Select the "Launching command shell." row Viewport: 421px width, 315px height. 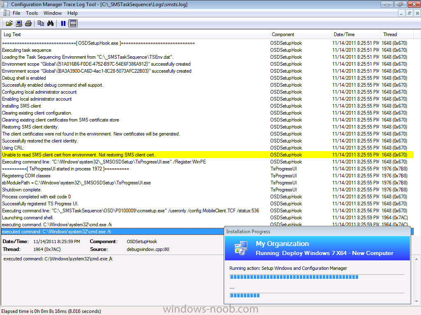208,218
